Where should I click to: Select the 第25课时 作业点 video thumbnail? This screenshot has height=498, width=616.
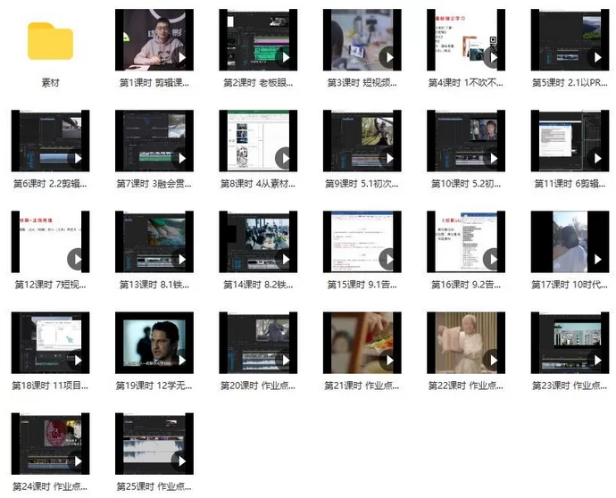154,444
